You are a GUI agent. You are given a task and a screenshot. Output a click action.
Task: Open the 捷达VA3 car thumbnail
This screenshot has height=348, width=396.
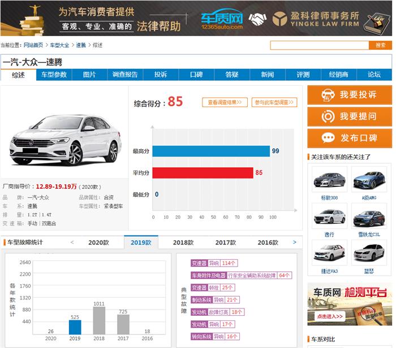(x=329, y=253)
